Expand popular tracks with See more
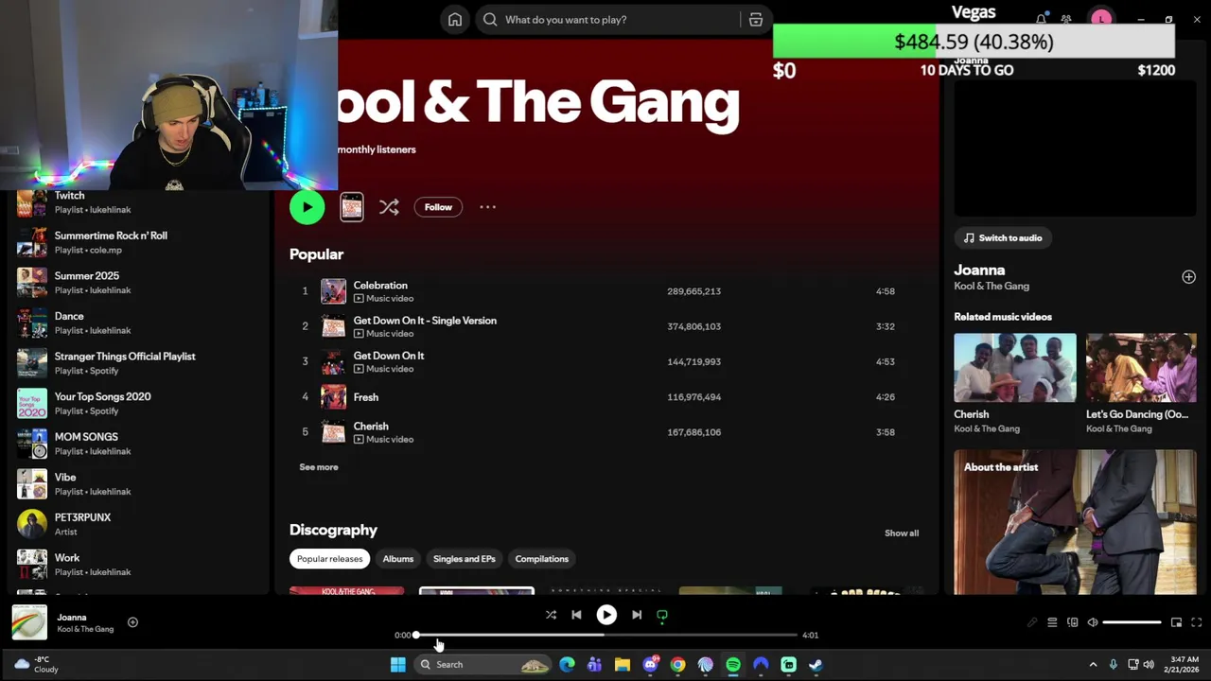 (319, 467)
